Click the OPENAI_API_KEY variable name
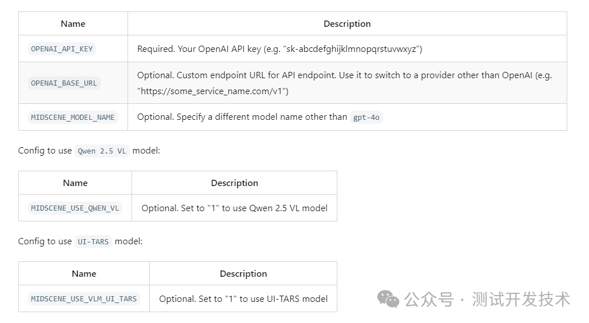The height and width of the screenshot is (323, 589). (x=62, y=49)
